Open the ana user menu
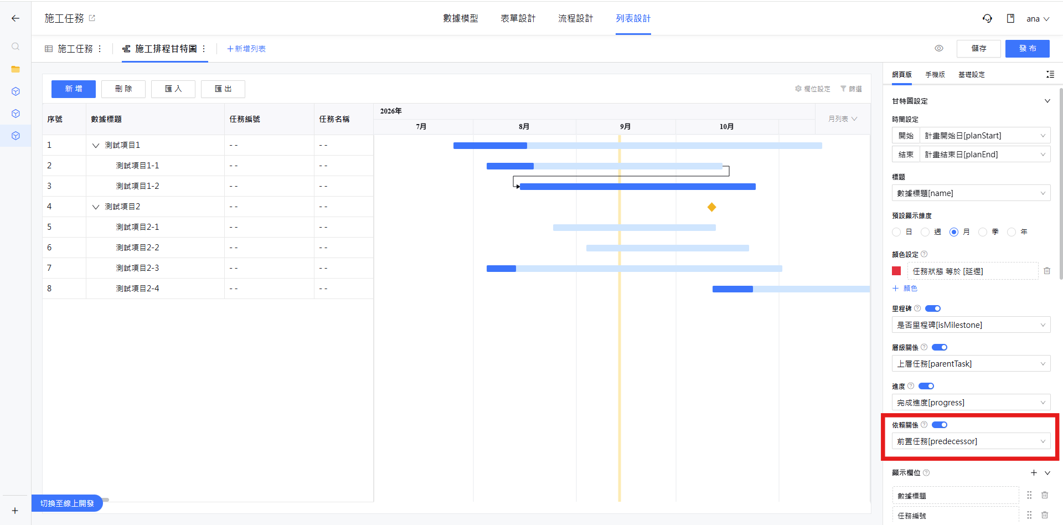This screenshot has width=1063, height=525. click(x=1038, y=19)
